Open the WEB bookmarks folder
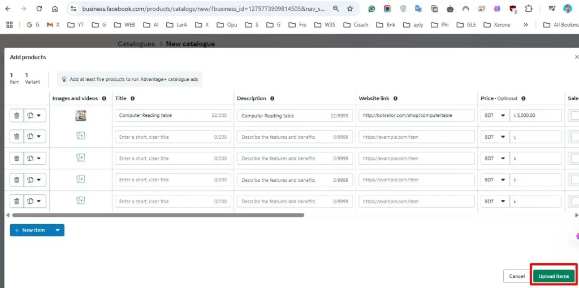This screenshot has width=579, height=288. click(124, 25)
